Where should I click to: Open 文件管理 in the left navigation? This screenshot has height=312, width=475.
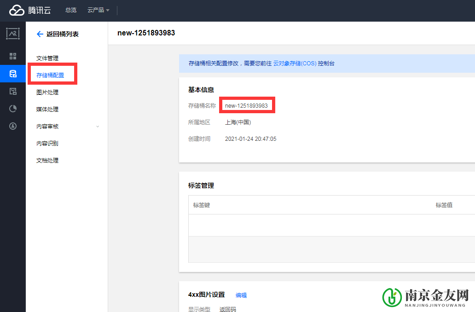[x=47, y=58]
